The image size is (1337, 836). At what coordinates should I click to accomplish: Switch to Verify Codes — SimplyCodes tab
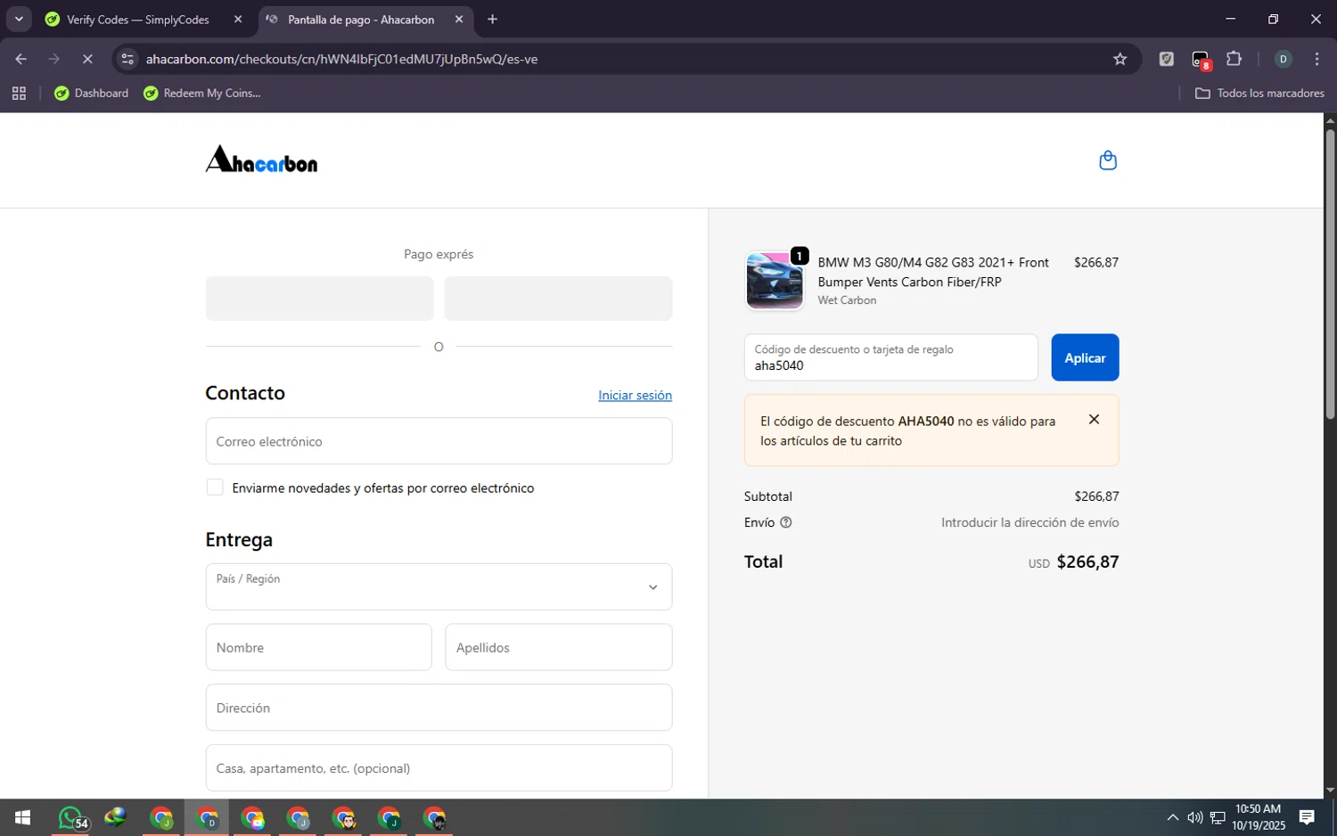pos(138,20)
